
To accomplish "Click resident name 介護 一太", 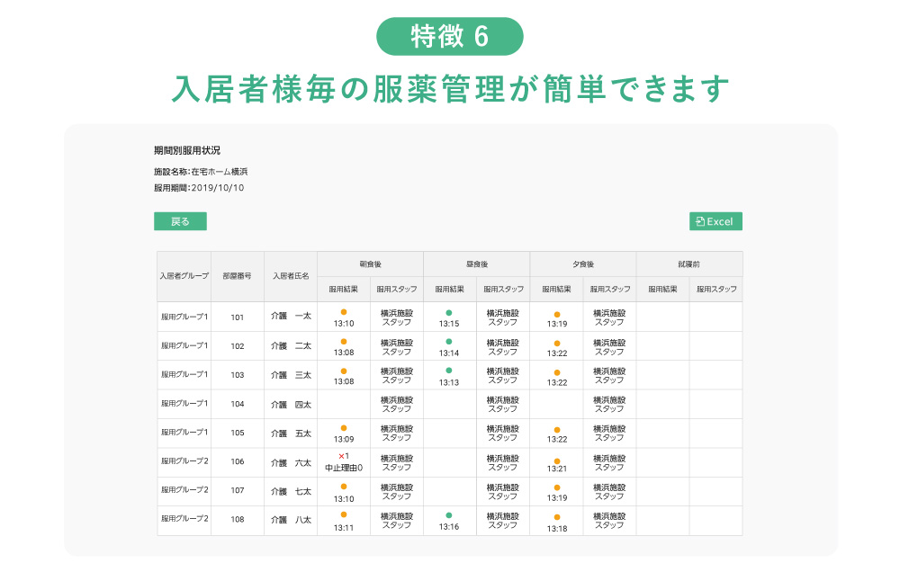I will pos(291,316).
